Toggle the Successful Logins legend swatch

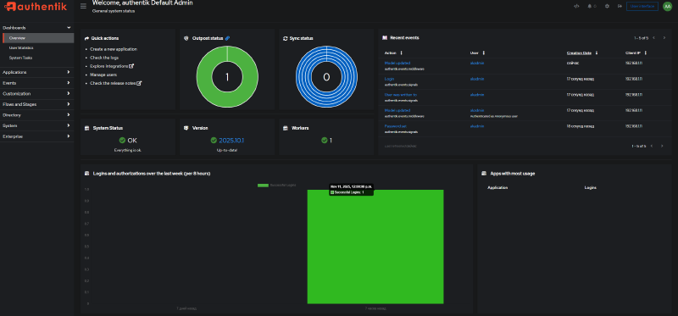[263, 185]
